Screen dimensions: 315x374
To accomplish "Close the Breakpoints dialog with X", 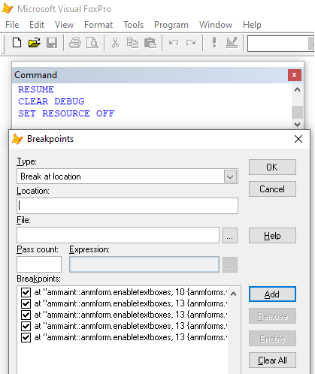I will click(x=298, y=139).
